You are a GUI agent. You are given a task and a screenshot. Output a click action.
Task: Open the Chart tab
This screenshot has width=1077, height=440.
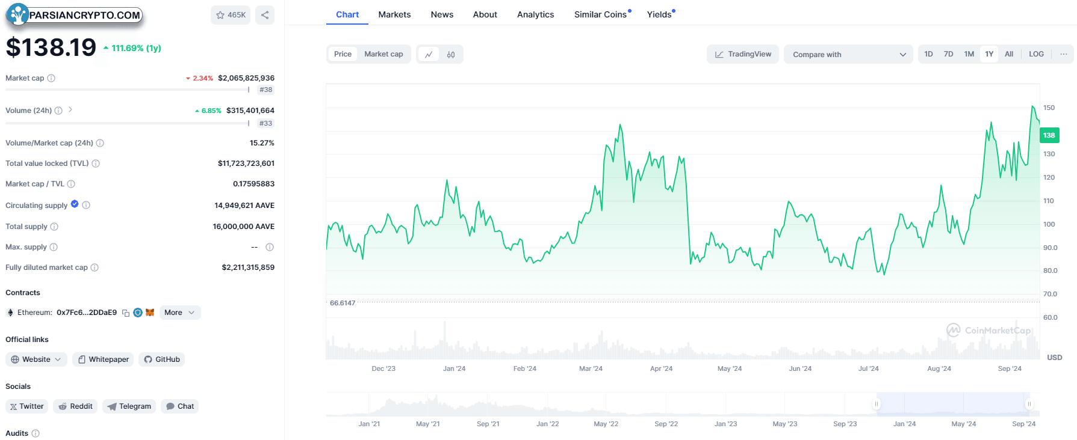point(347,14)
